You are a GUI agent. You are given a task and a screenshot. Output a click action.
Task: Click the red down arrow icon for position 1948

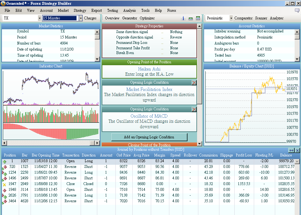[4, 190]
